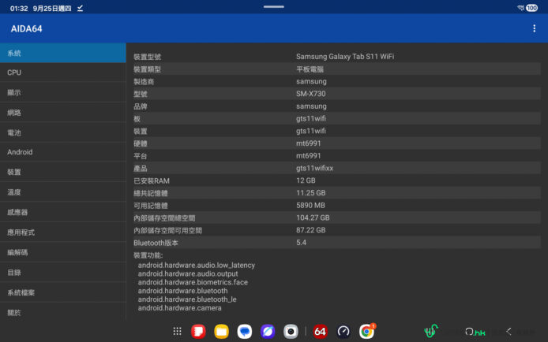
Task: Launch the purple Samsung Internet browser
Action: [268, 331]
